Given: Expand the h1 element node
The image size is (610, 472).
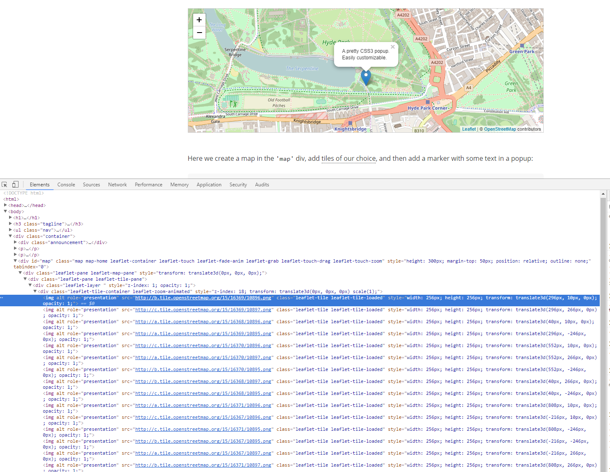Looking at the screenshot, I should coord(10,217).
